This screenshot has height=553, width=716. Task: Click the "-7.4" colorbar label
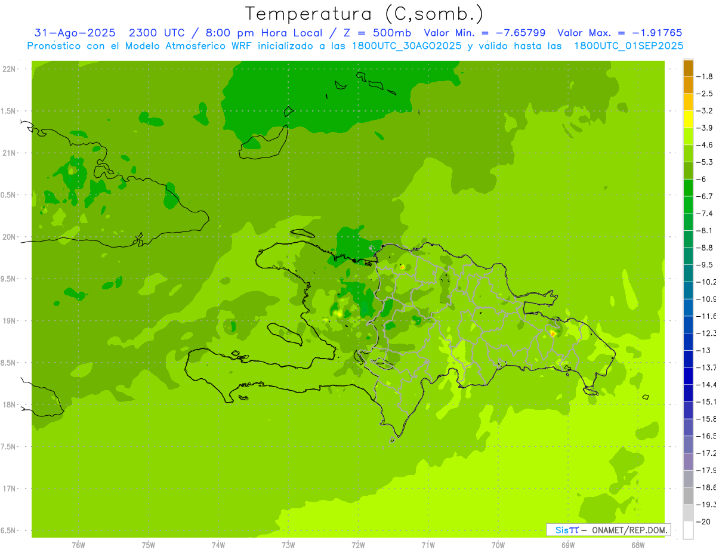click(706, 214)
